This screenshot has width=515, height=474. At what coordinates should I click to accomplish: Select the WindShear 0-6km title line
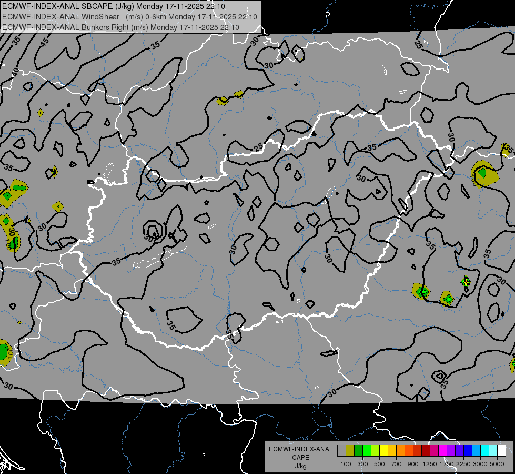[x=129, y=17]
